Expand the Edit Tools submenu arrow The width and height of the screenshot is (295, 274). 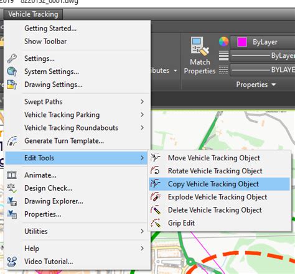click(143, 158)
